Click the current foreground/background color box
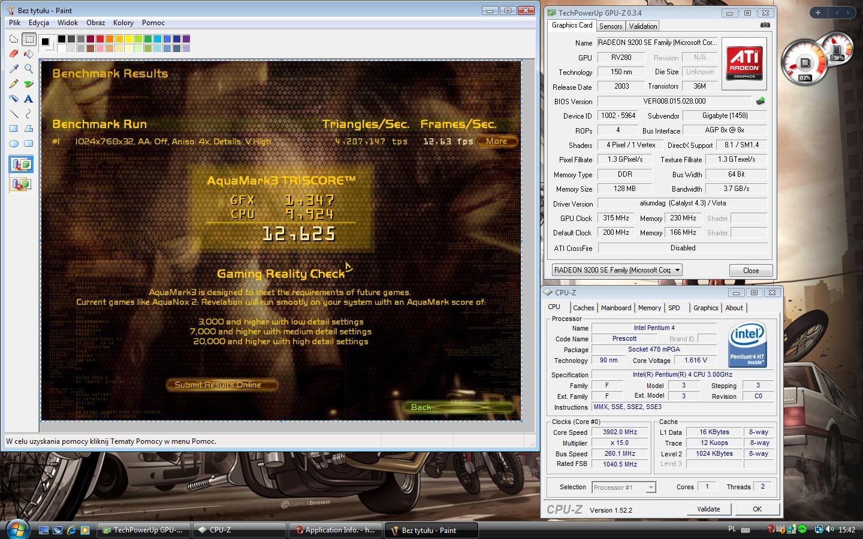Image resolution: width=863 pixels, height=539 pixels. tap(46, 43)
